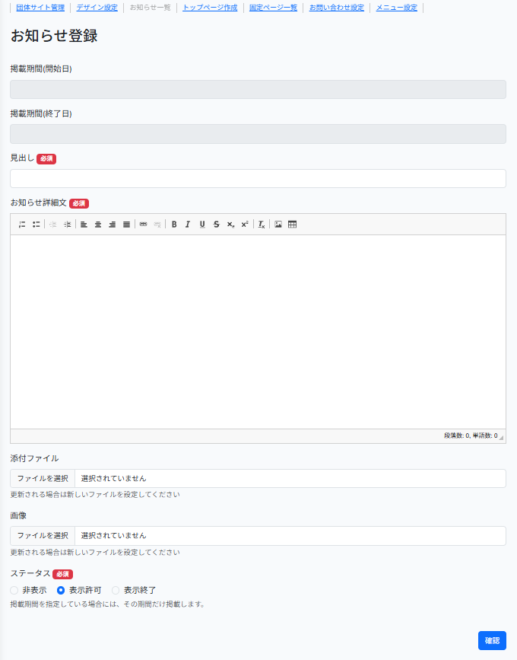Click the 見出し text input field

click(x=258, y=179)
